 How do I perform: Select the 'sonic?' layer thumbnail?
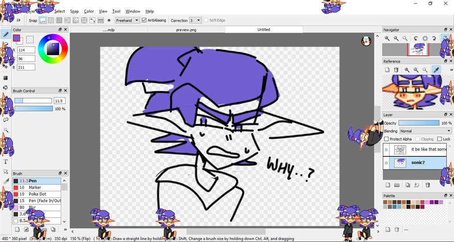click(400, 163)
